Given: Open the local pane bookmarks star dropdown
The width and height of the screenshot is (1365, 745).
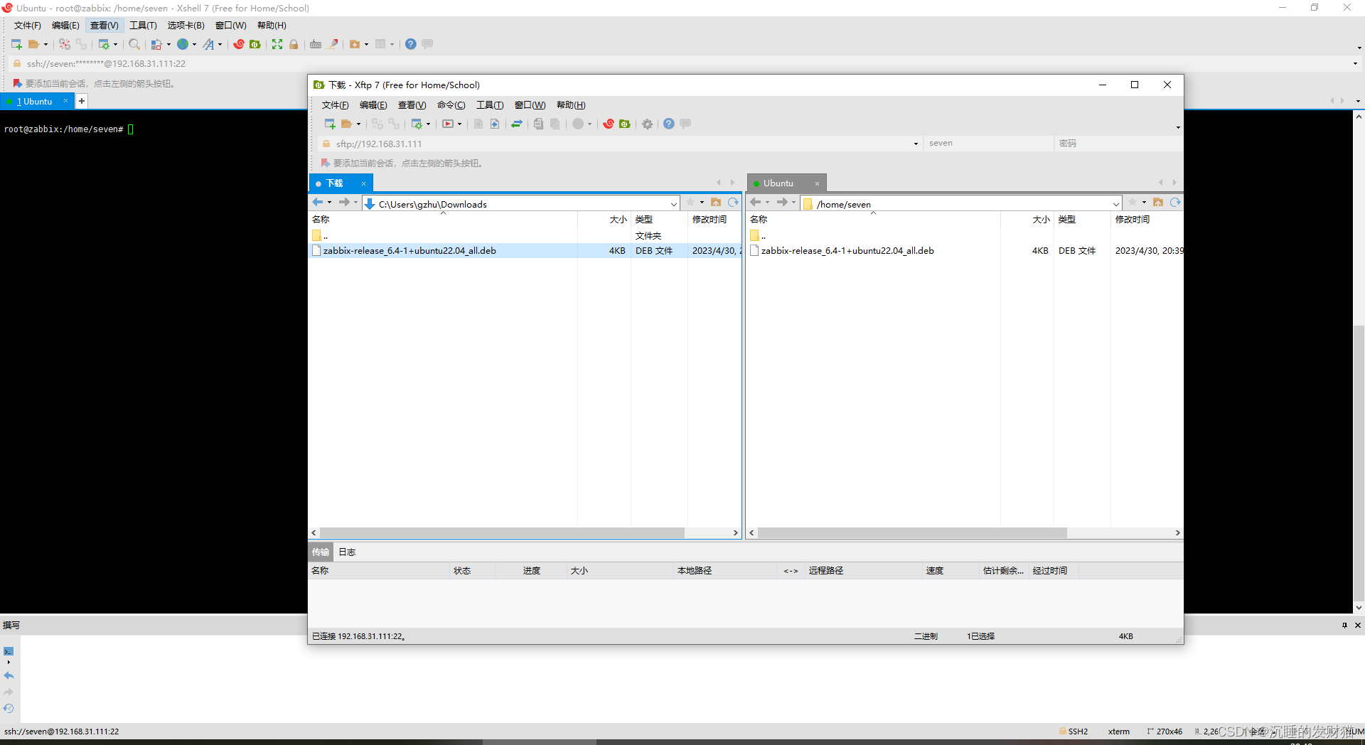Looking at the screenshot, I should pyautogui.click(x=702, y=203).
